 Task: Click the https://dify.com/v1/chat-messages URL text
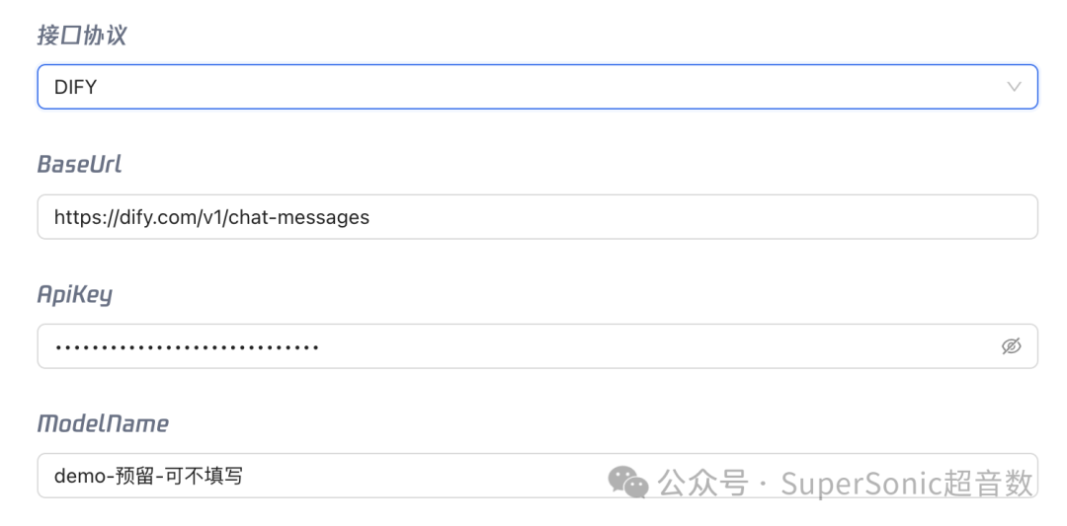211,217
